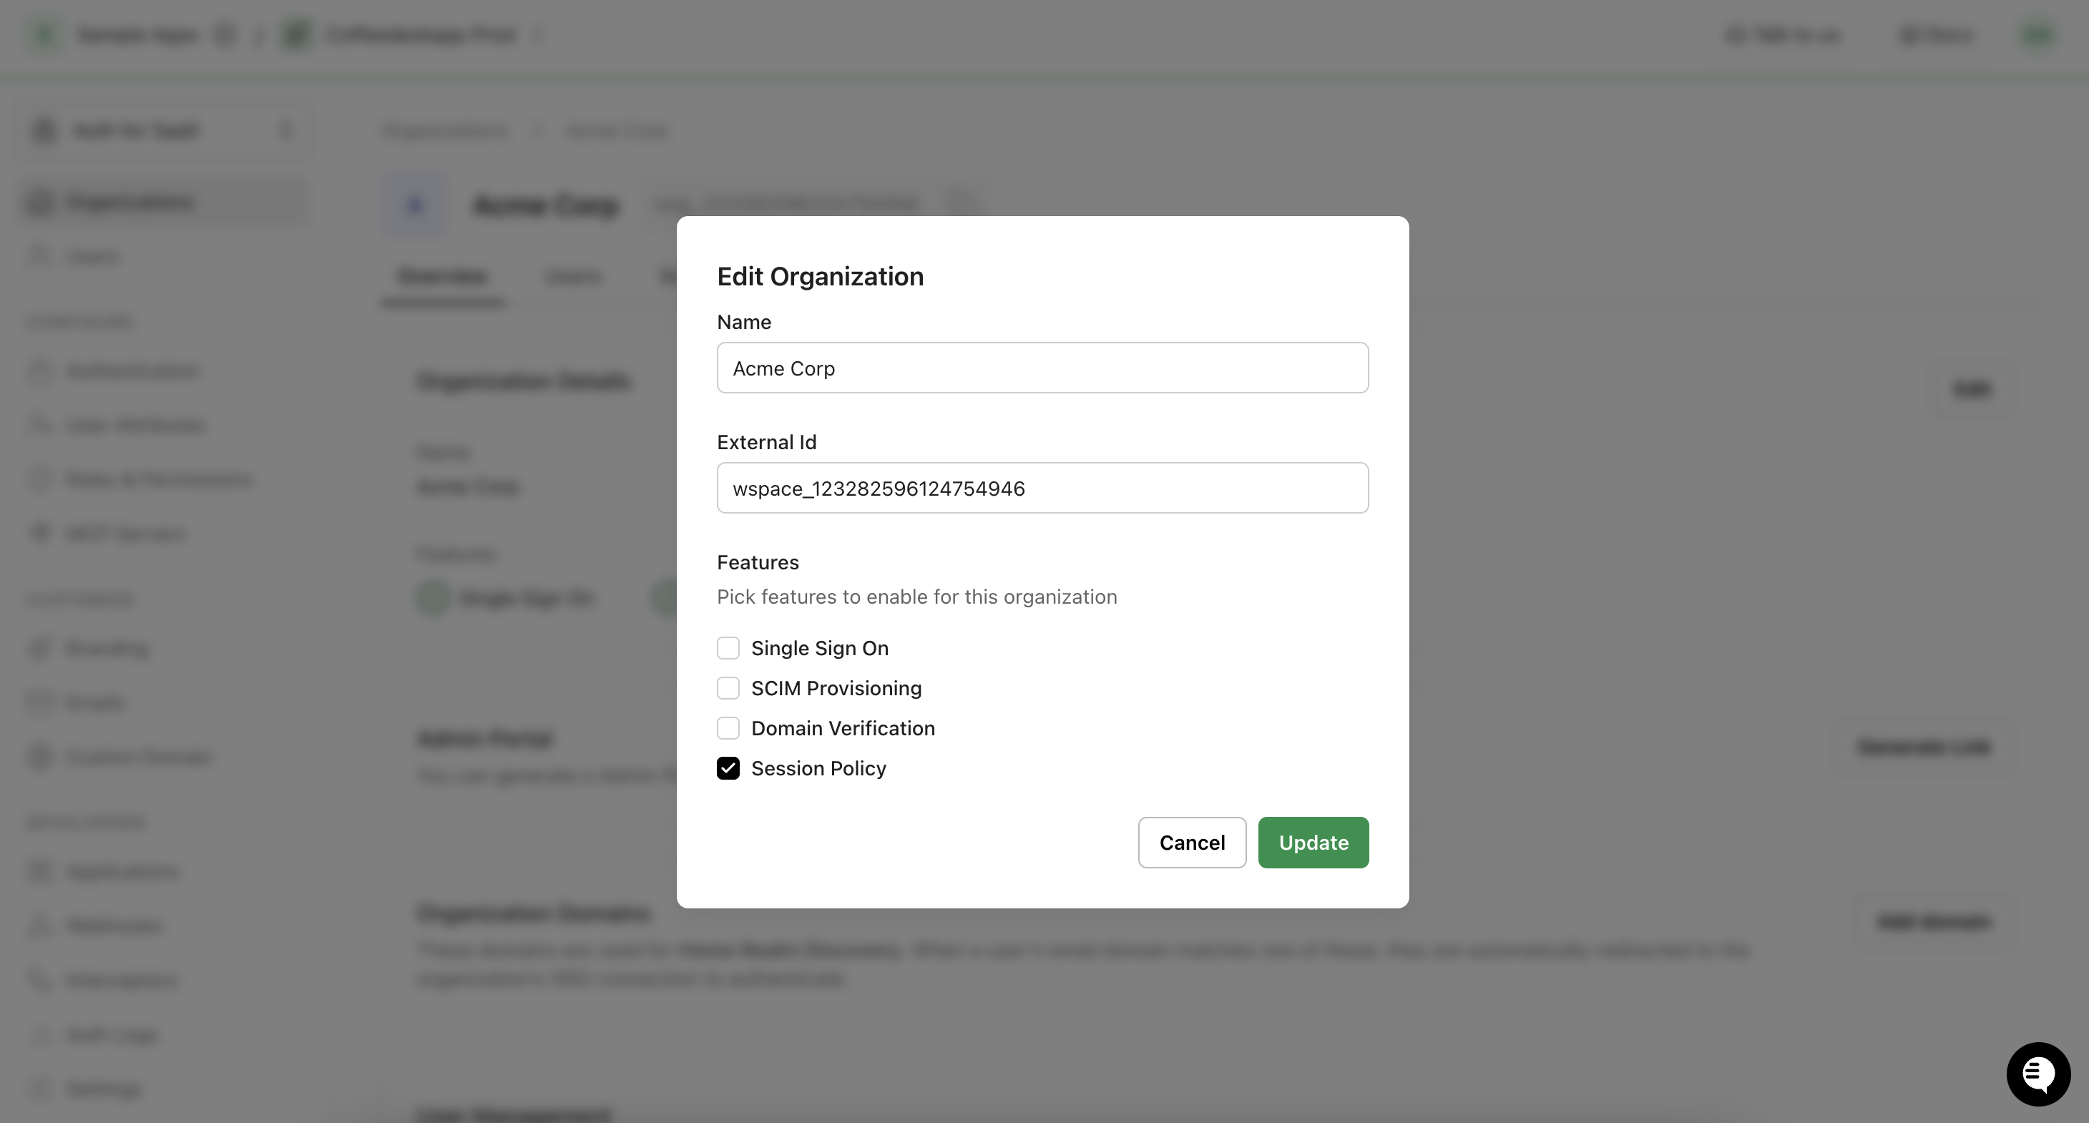Click the 'Pick features to enable' description
The height and width of the screenshot is (1123, 2089).
pyautogui.click(x=916, y=597)
